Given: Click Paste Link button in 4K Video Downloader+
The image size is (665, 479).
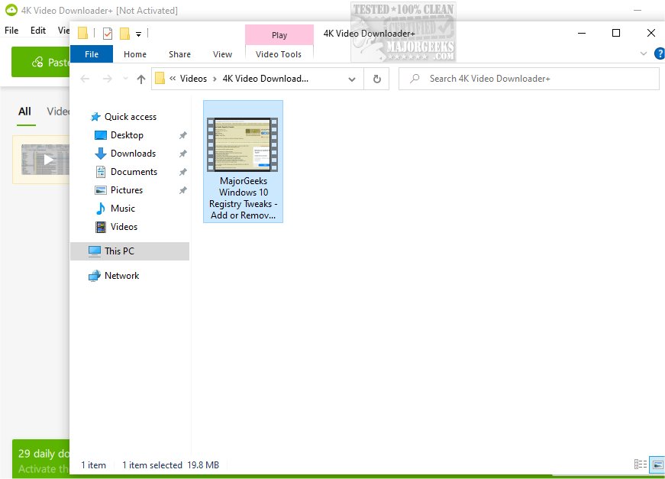Looking at the screenshot, I should click(40, 62).
